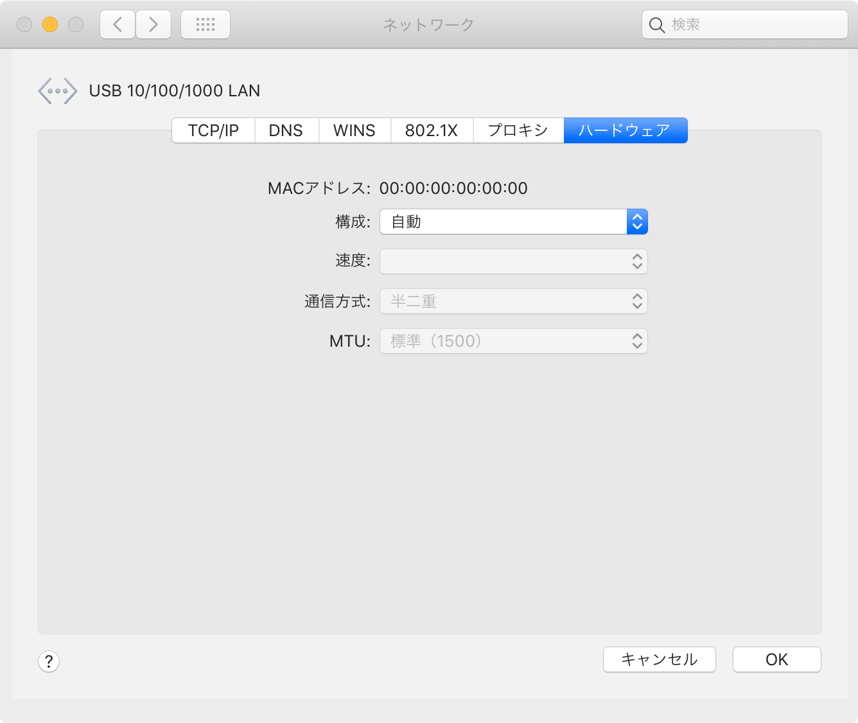858x723 pixels.
Task: Open the 802.1X tab
Action: [431, 130]
